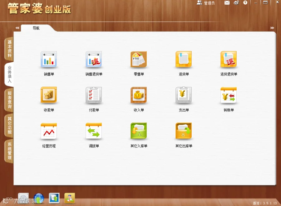Open the 付款单 payment icon

[x=94, y=95]
